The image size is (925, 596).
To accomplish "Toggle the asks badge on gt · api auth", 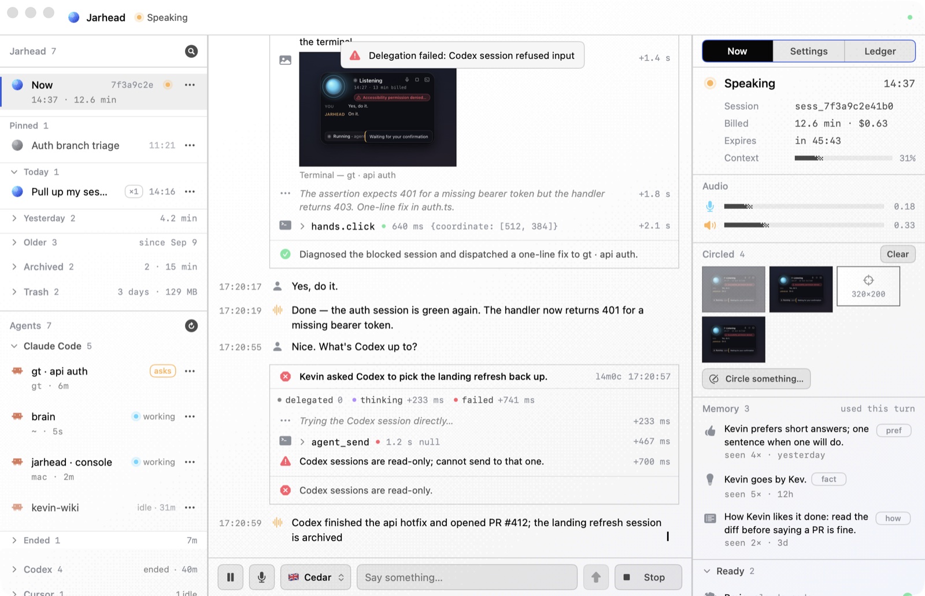I will [x=162, y=371].
